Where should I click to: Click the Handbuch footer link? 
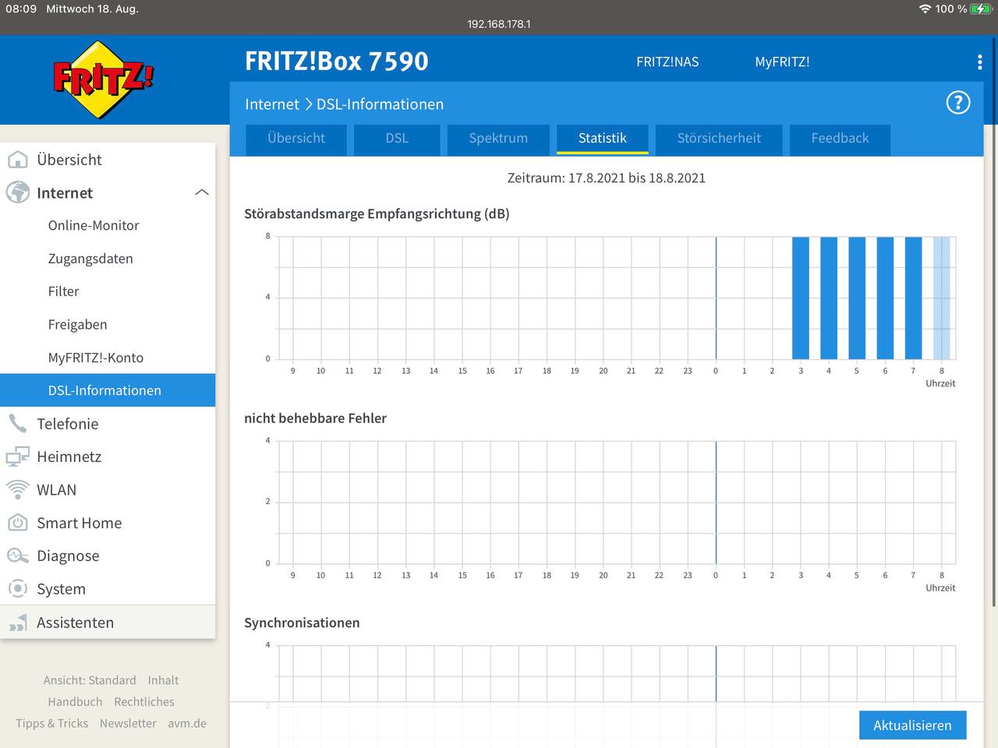coord(75,702)
